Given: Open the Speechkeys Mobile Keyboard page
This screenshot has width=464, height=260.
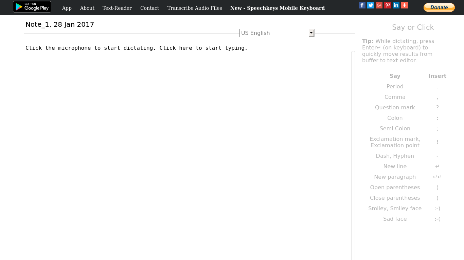Looking at the screenshot, I should point(277,8).
